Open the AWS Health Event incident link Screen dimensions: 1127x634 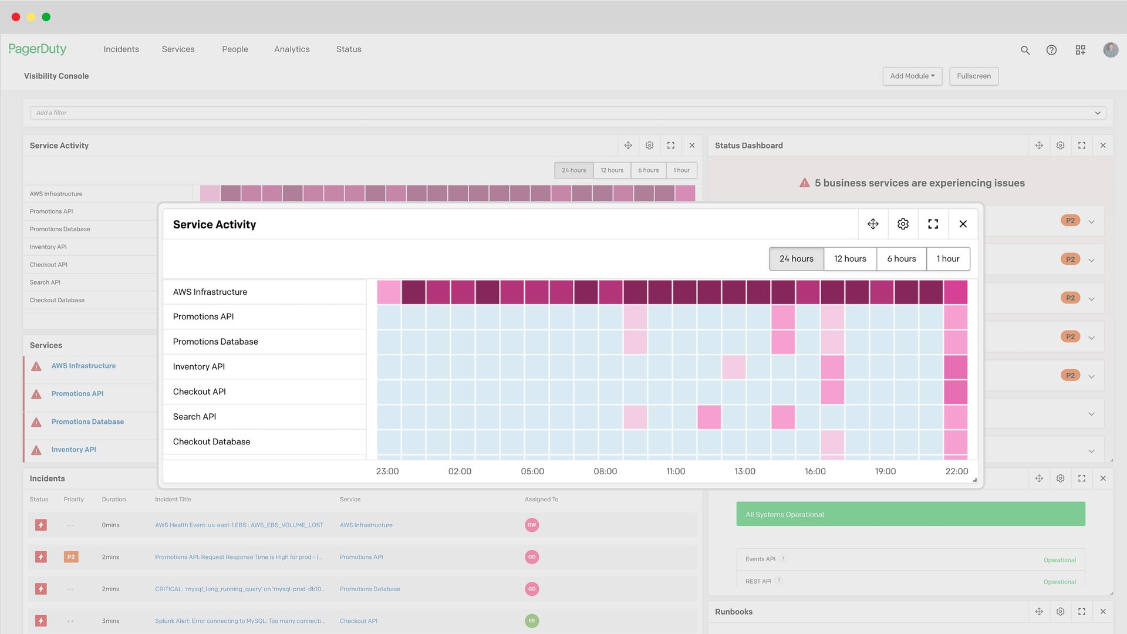[x=239, y=525]
